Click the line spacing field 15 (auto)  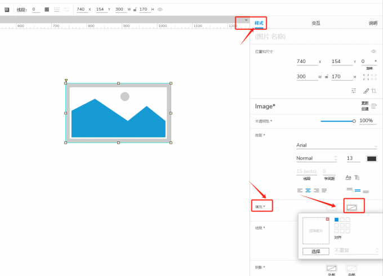pyautogui.click(x=306, y=171)
